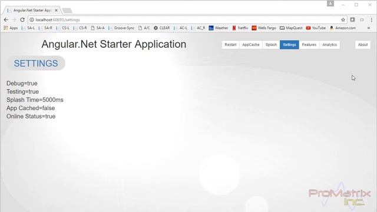Open the Chrome three-dot menu

tap(372, 19)
